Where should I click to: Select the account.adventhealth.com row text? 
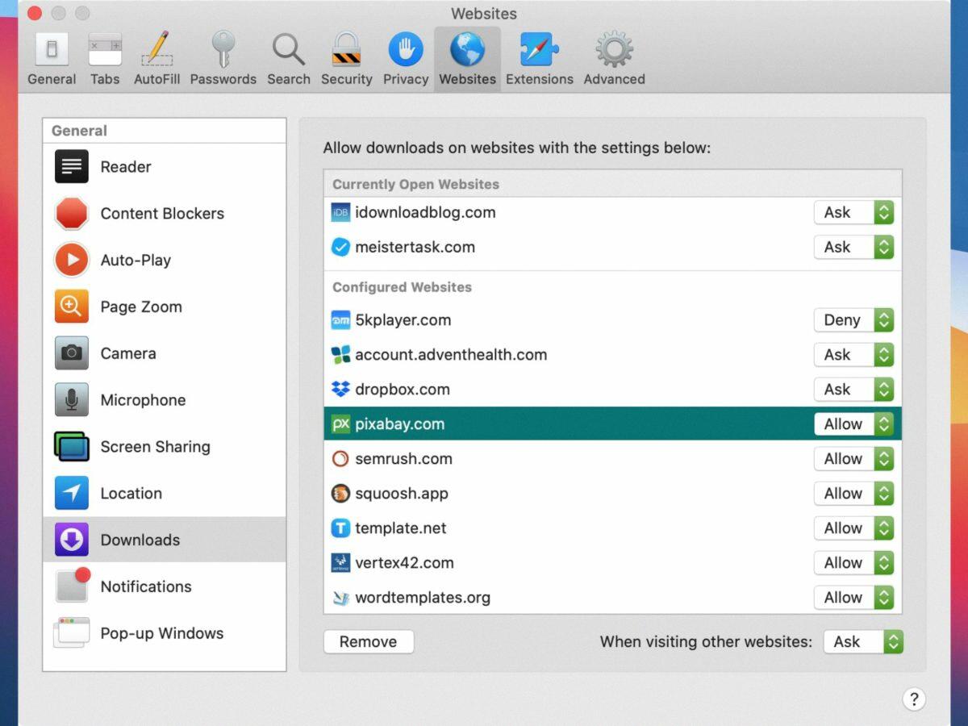[x=451, y=355]
